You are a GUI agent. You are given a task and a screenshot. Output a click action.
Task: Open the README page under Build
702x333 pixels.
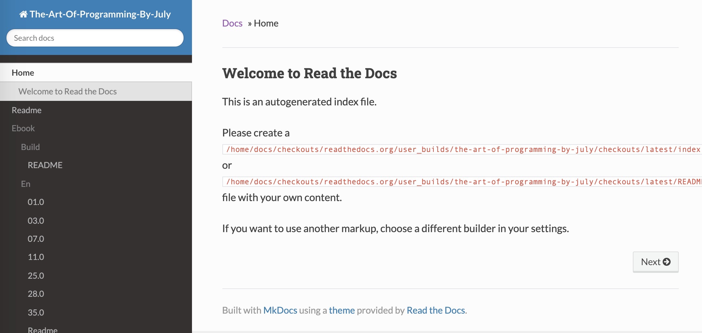click(x=45, y=165)
